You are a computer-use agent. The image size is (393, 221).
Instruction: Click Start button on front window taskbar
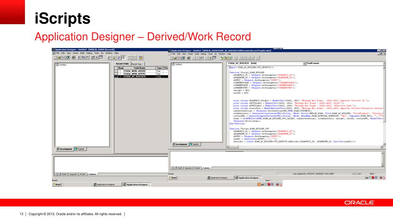pos(173,178)
